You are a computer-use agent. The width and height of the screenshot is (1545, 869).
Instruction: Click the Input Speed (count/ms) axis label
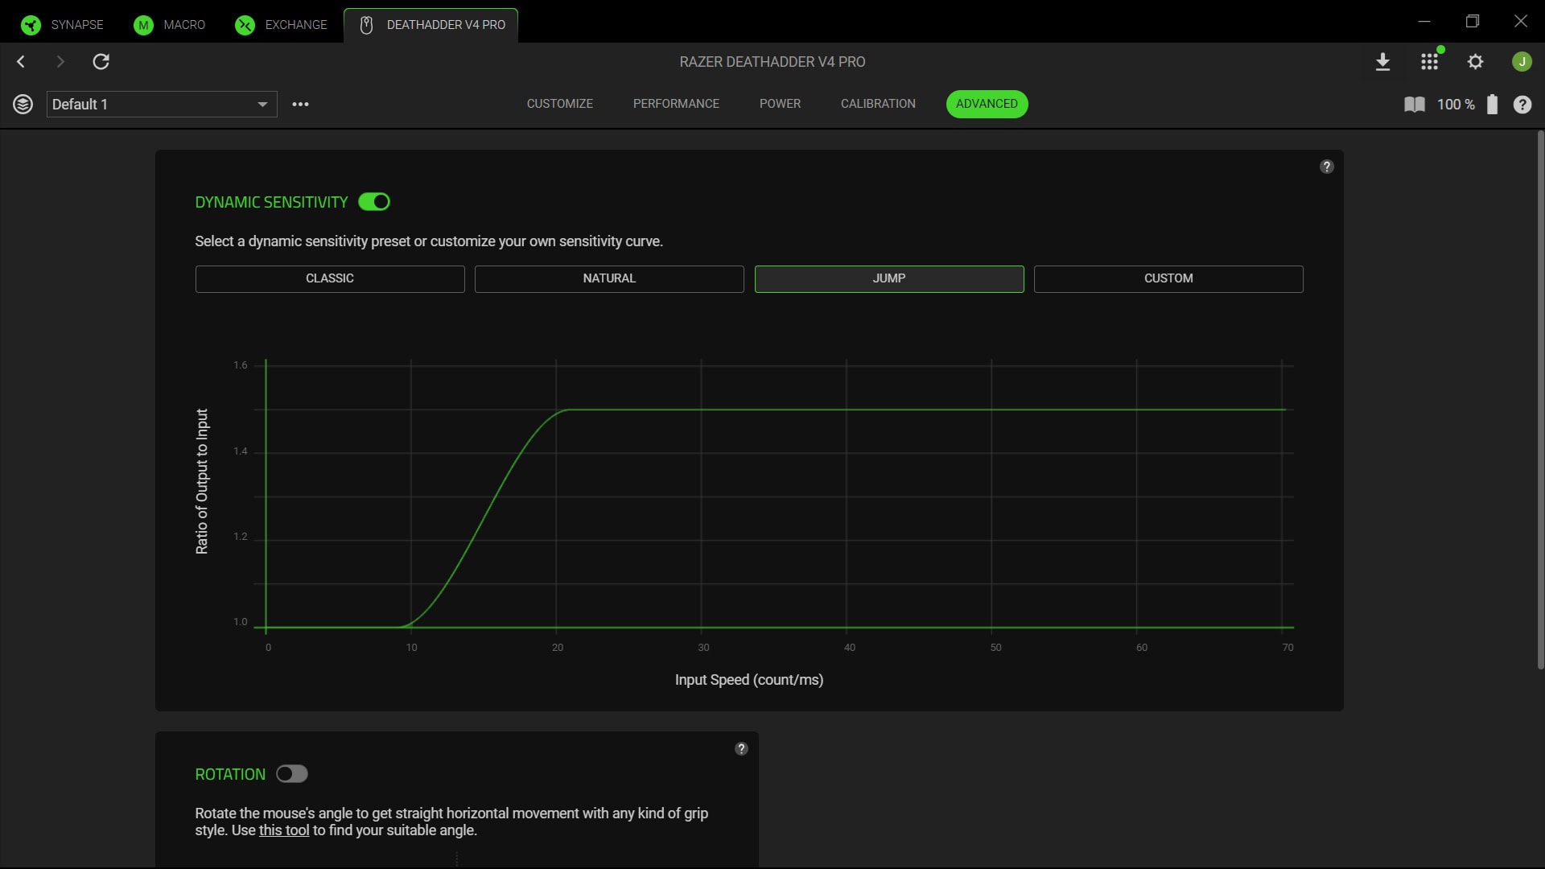[748, 680]
